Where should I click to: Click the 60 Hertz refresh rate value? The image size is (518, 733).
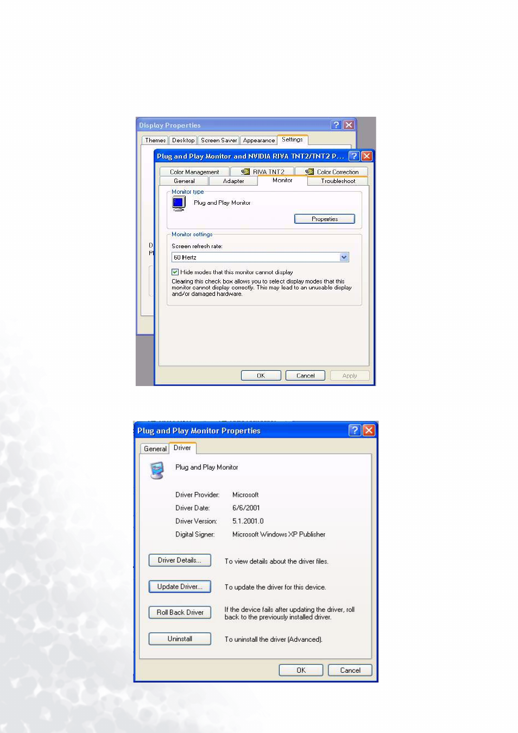(185, 257)
